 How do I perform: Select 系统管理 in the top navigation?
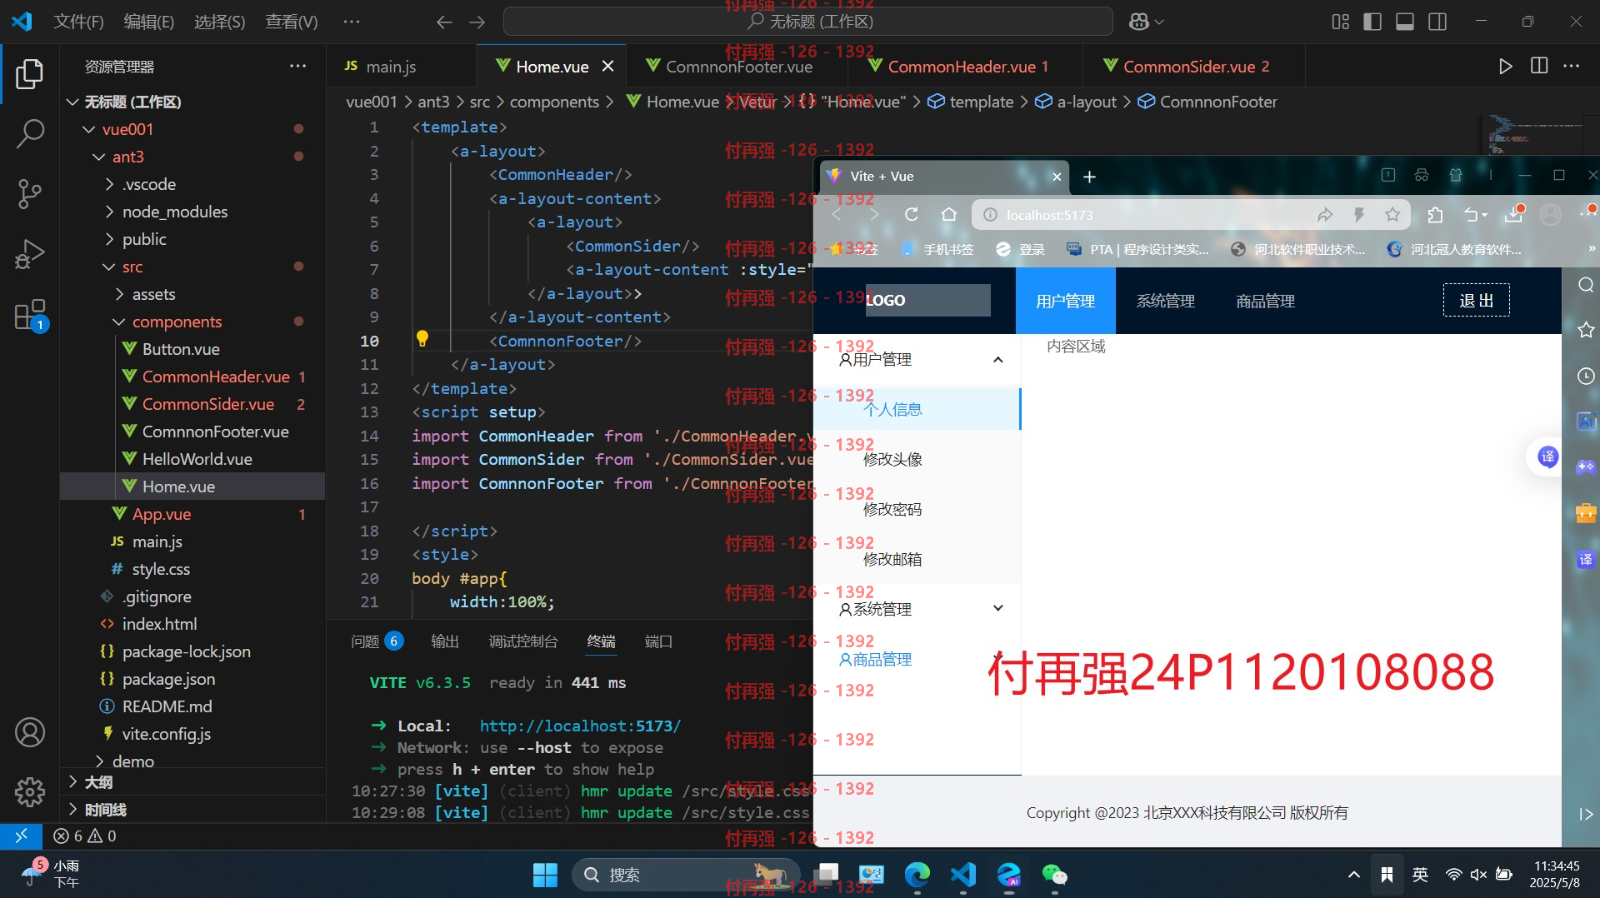click(1165, 302)
